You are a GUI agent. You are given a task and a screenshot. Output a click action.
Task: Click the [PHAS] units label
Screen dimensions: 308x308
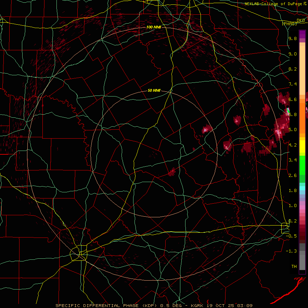click(x=289, y=24)
